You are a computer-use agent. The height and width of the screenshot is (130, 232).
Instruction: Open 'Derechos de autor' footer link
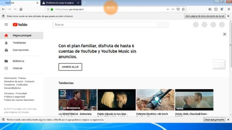(14, 82)
